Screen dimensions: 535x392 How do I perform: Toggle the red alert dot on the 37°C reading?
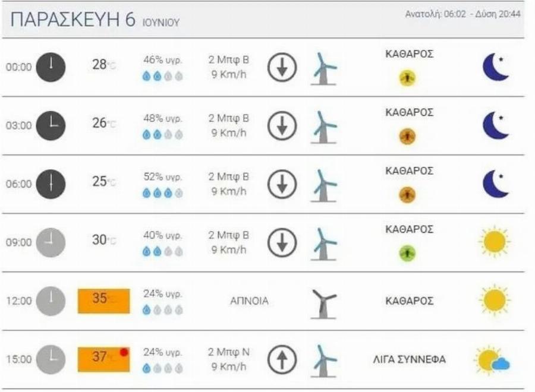[125, 353]
